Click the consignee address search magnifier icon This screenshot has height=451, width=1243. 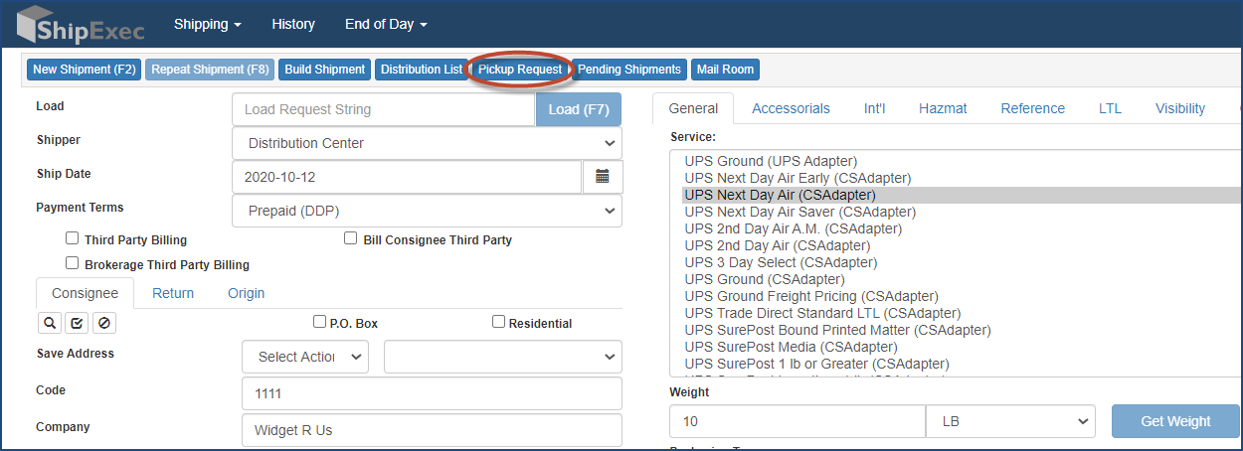(48, 323)
